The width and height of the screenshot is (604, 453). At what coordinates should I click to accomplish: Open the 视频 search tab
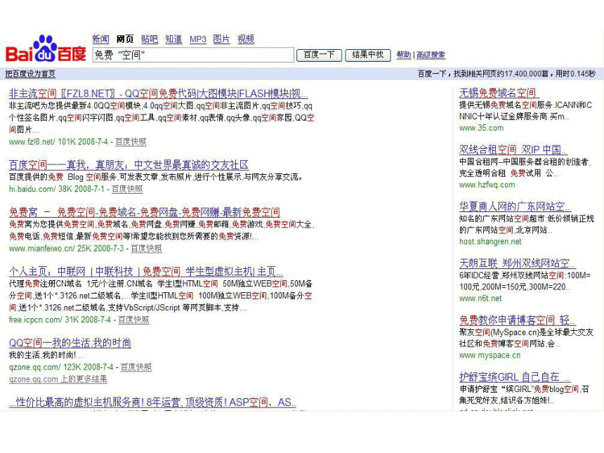tap(246, 39)
